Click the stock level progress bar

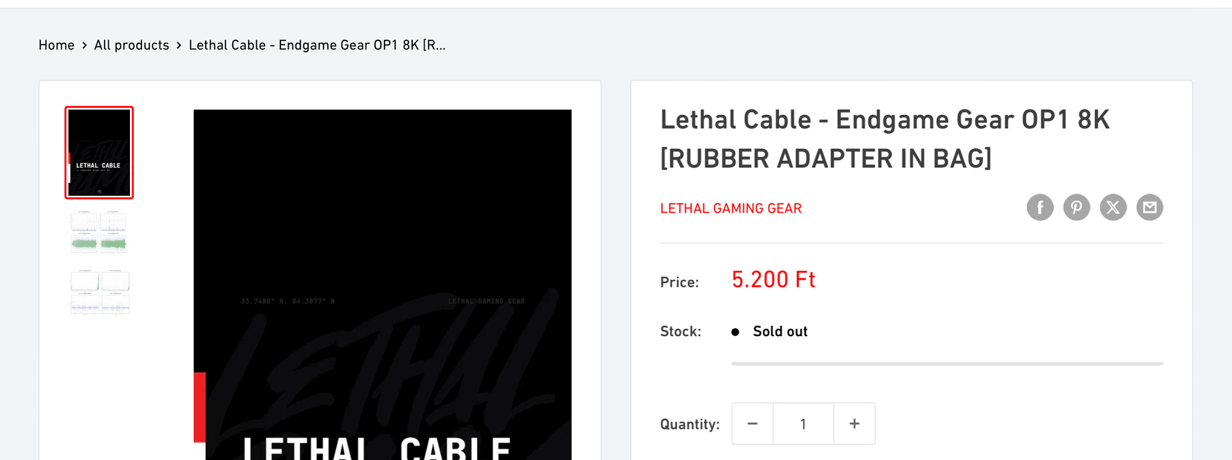point(947,364)
